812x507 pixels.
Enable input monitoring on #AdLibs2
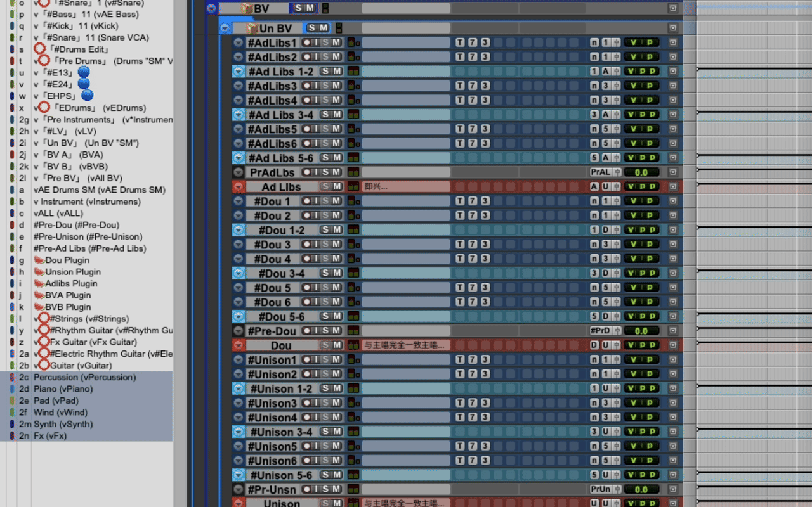(x=315, y=57)
